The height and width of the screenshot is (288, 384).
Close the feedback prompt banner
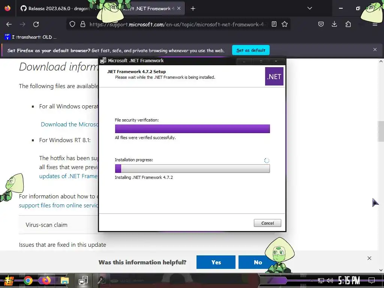369,258
